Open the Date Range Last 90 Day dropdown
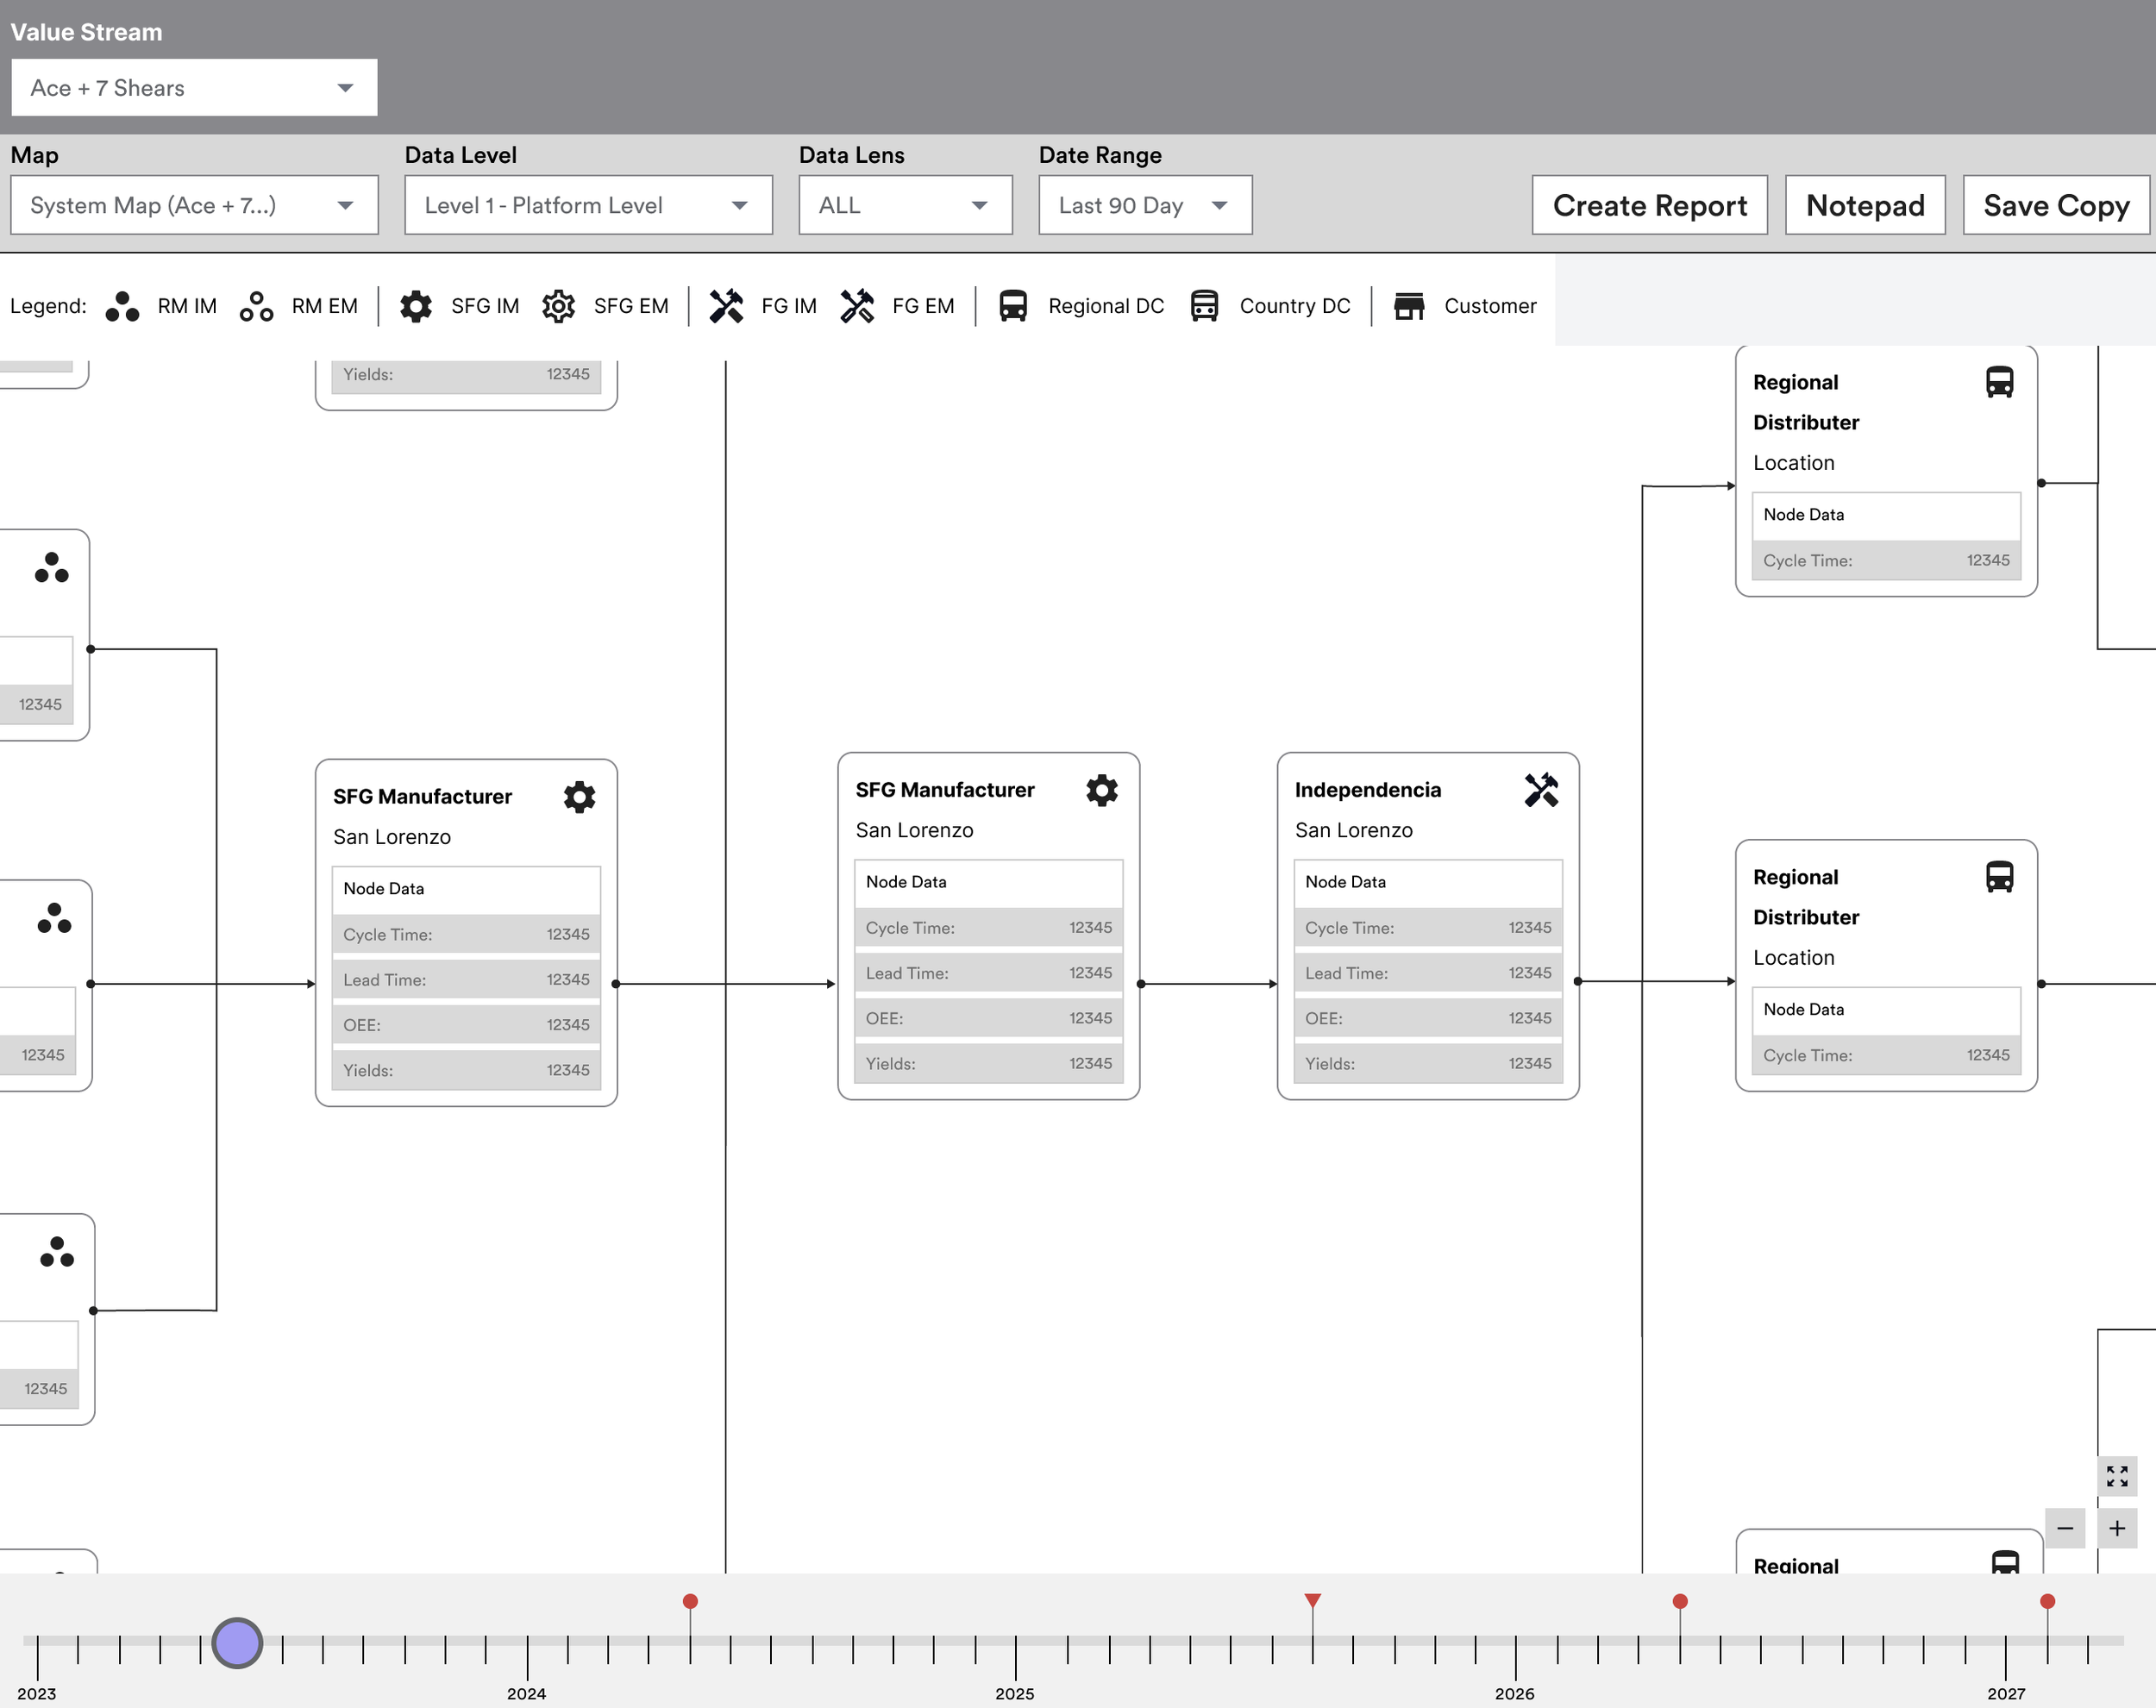 pyautogui.click(x=1145, y=205)
